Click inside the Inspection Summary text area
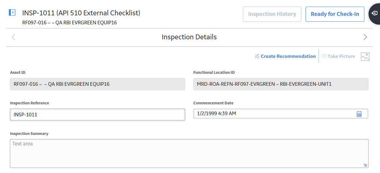The width and height of the screenshot is (380, 173). click(x=189, y=154)
